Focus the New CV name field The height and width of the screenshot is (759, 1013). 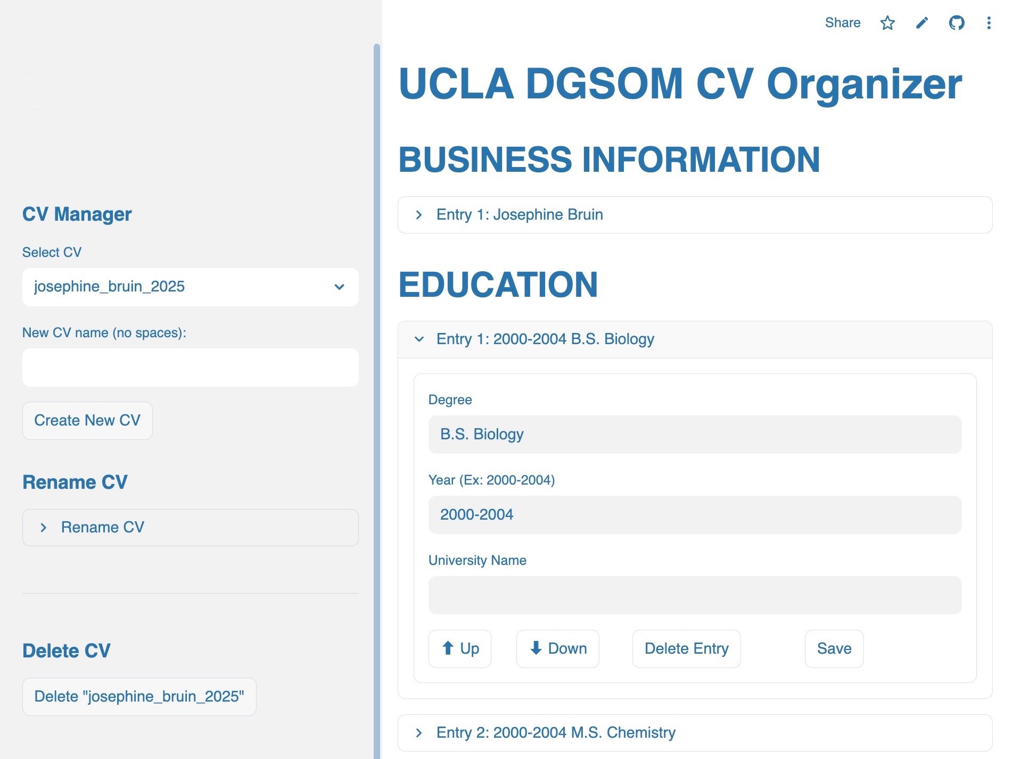coord(191,368)
